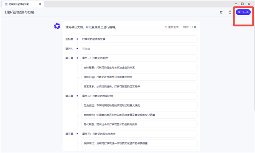Edit the 古时背景 outline item

pyautogui.click(x=139, y=68)
